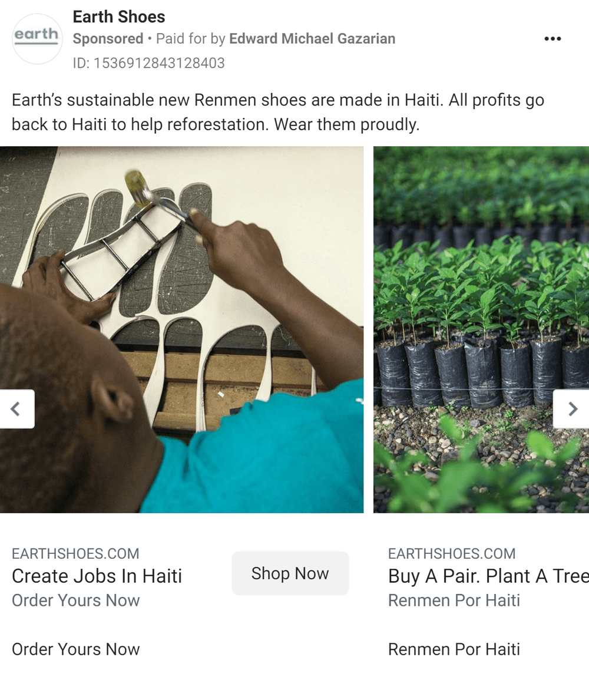Click EARTHSHOES.COM under the left card
Screen dimensions: 589x680
tap(75, 553)
